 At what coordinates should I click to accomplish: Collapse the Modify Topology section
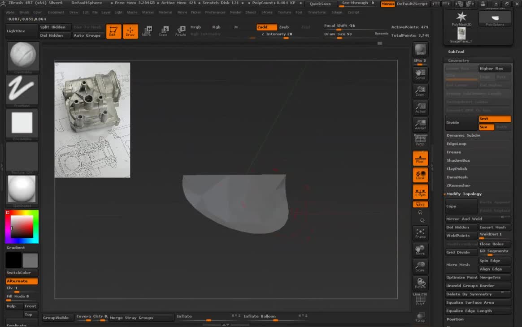464,194
